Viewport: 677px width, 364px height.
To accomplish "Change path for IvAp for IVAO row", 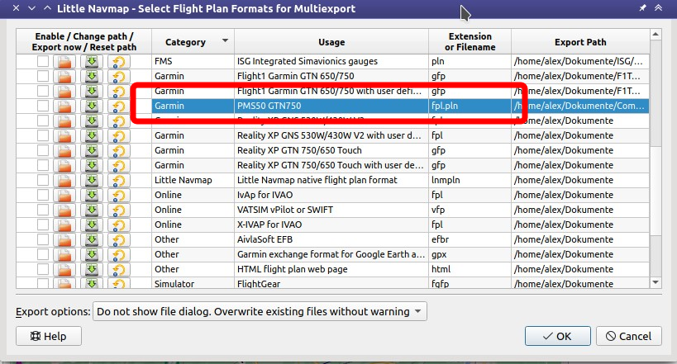I will coord(64,195).
